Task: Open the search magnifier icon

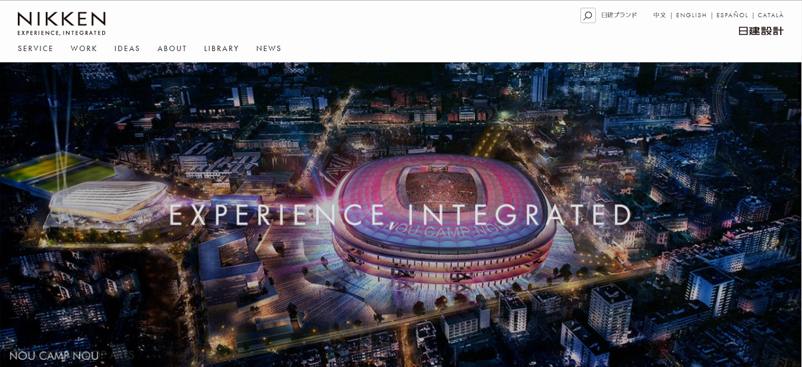Action: tap(588, 15)
